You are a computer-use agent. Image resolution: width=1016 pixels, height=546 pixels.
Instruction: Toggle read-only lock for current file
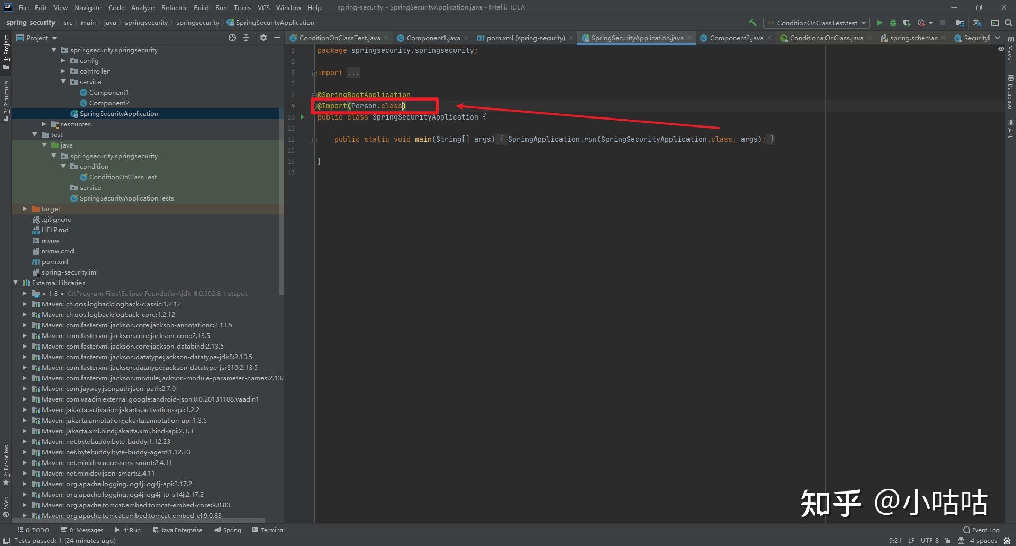[x=947, y=541]
